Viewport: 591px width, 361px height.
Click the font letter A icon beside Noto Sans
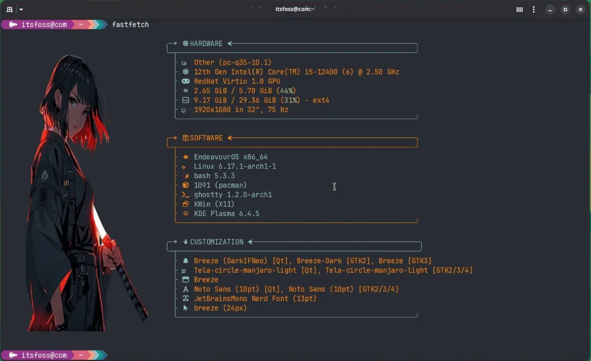(185, 289)
